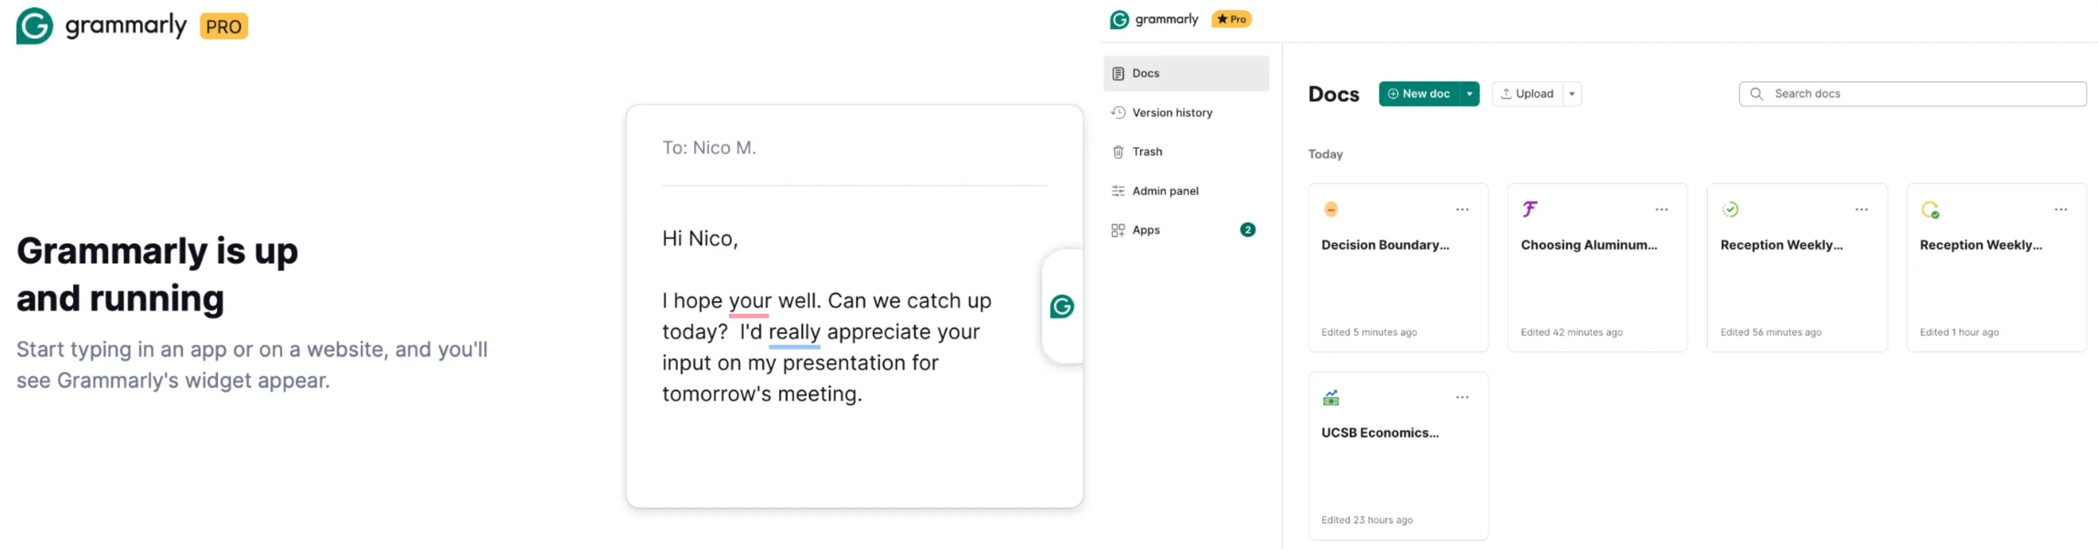The width and height of the screenshot is (2098, 549).
Task: Expand the Upload dropdown arrow
Action: coord(1572,93)
